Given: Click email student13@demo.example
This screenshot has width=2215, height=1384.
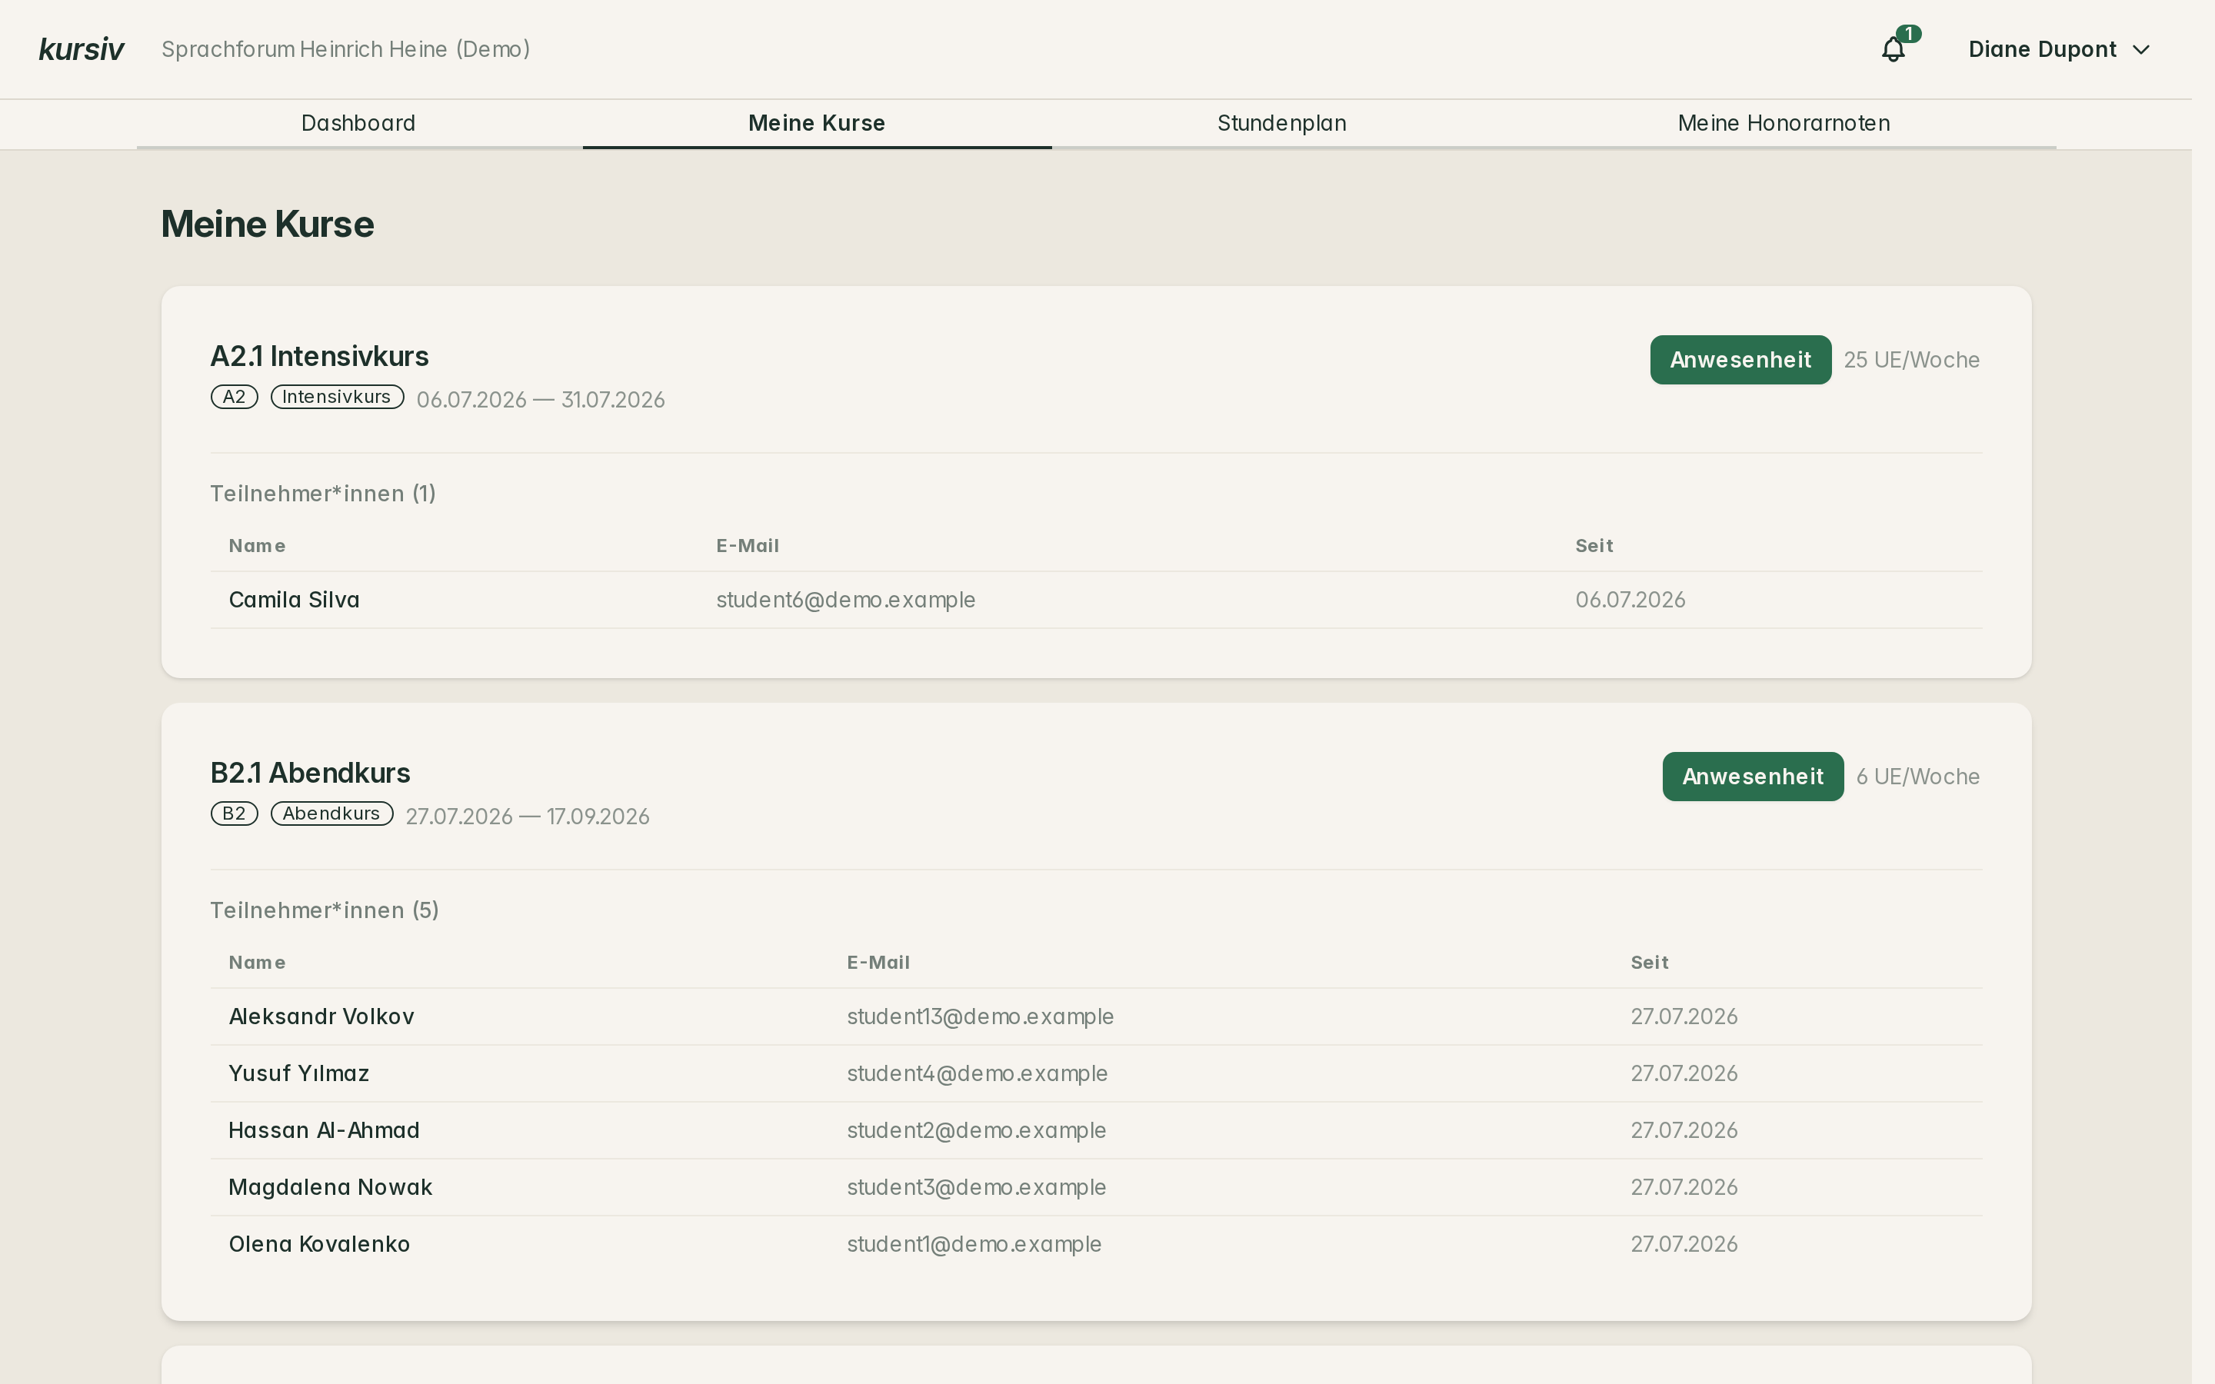Looking at the screenshot, I should 981,1017.
